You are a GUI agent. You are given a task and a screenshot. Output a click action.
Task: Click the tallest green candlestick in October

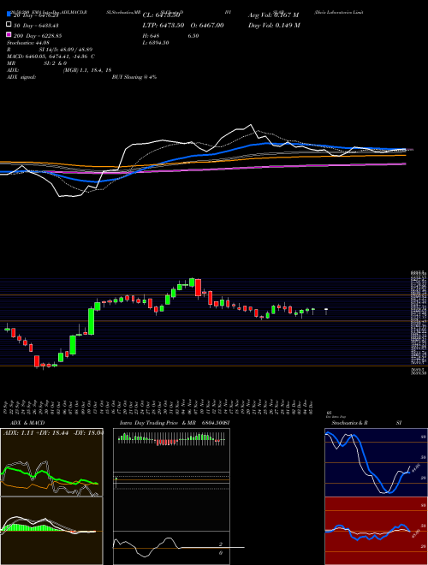pyautogui.click(x=91, y=321)
